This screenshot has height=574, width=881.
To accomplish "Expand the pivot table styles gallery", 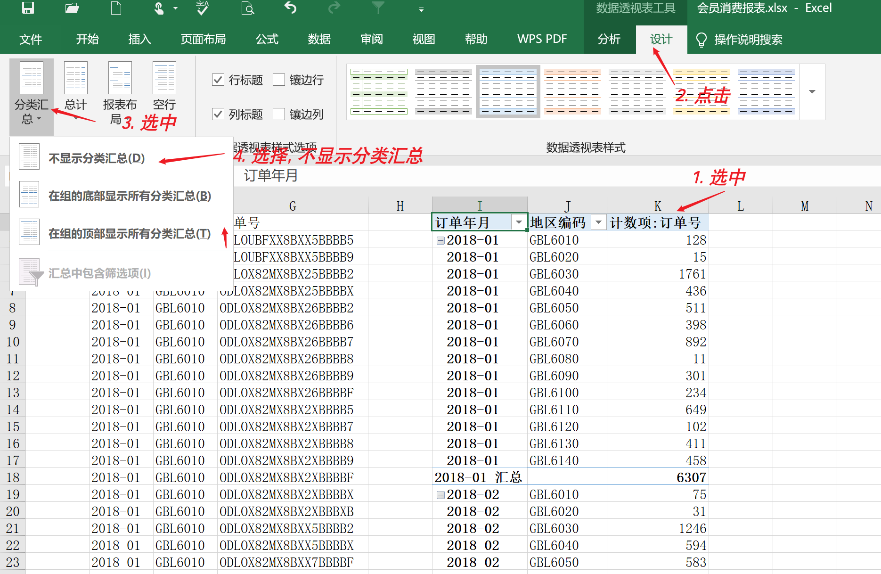I will (812, 91).
